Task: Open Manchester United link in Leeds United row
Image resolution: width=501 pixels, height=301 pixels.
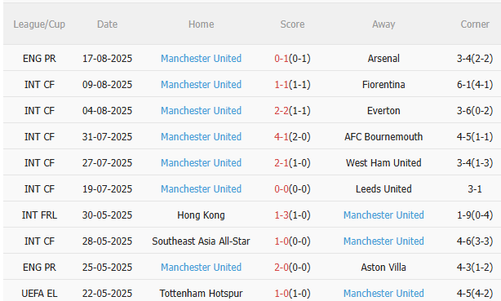Action: click(x=201, y=189)
